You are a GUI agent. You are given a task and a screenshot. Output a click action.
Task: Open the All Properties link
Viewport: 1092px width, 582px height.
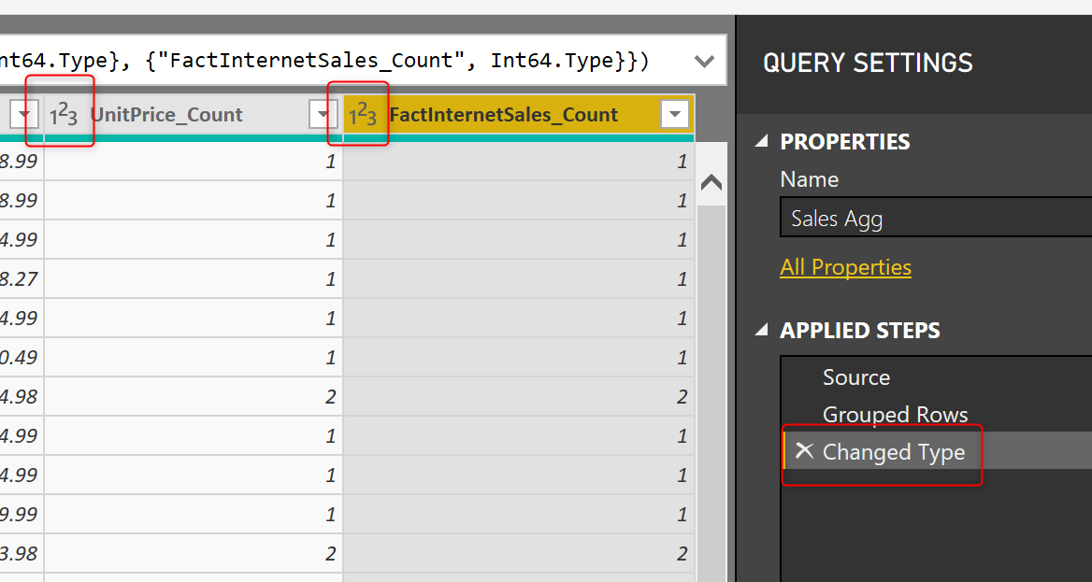click(845, 266)
